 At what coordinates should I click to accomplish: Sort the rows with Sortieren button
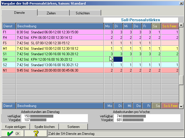point(73,126)
